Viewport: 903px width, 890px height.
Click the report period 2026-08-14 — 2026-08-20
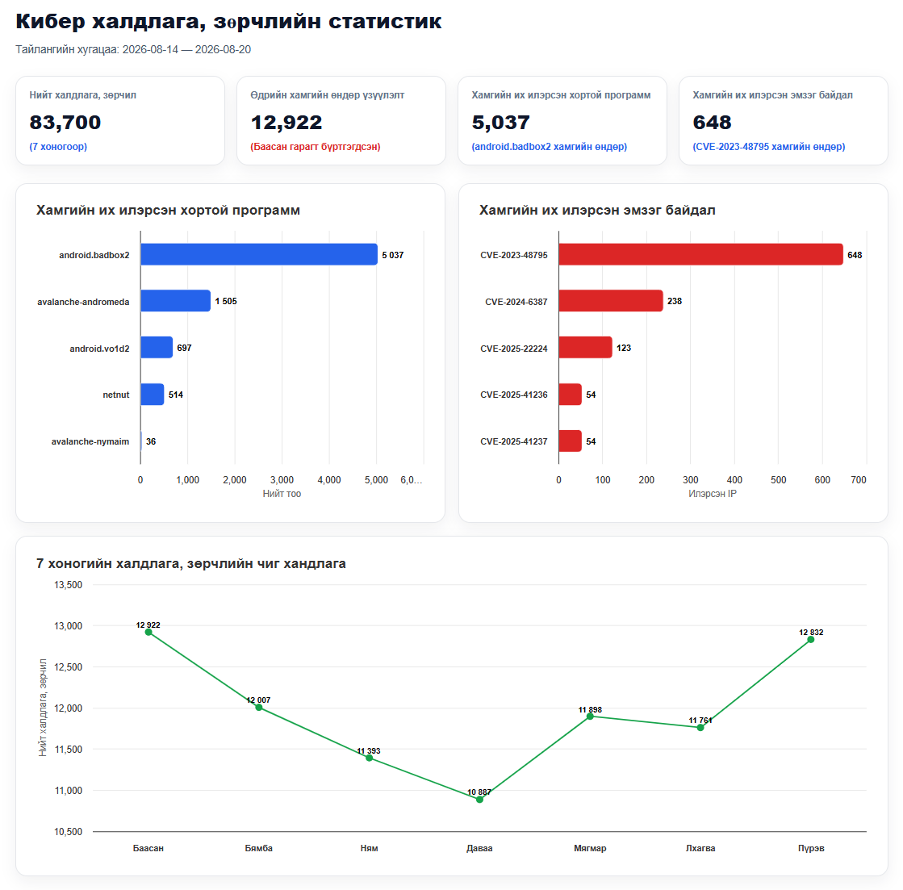point(186,49)
